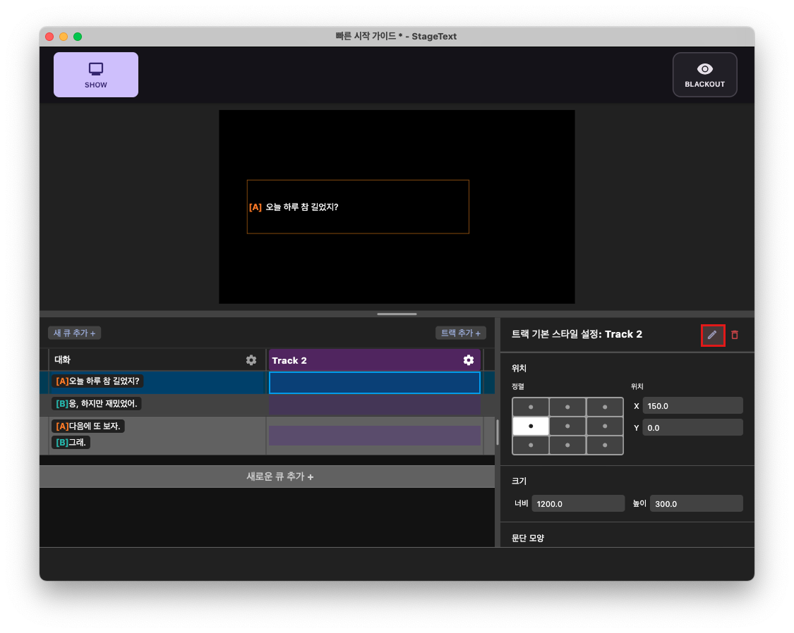Enable the SHOW output mode

click(x=95, y=74)
